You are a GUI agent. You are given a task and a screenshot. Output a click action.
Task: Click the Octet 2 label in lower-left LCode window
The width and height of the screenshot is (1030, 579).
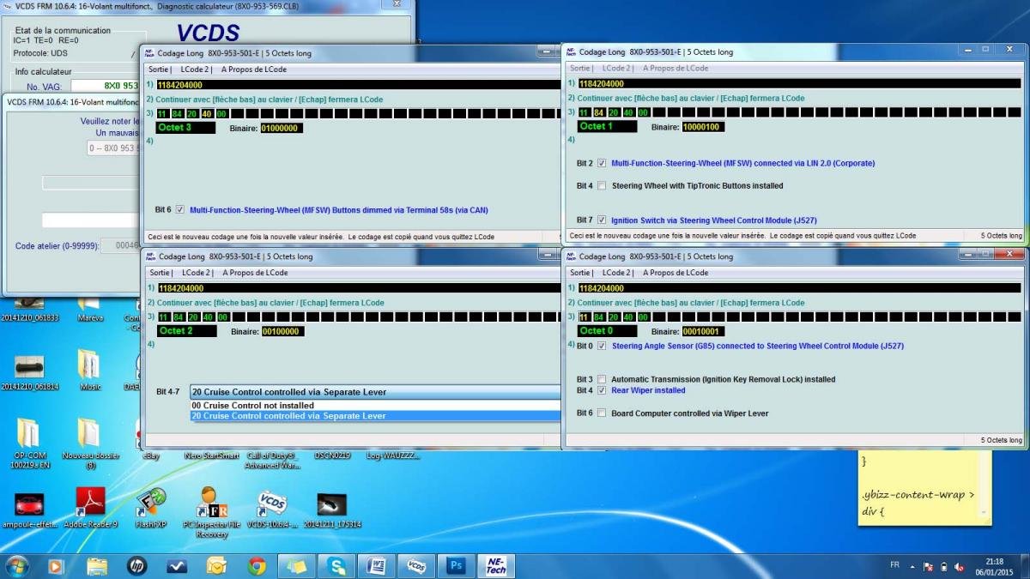click(185, 331)
